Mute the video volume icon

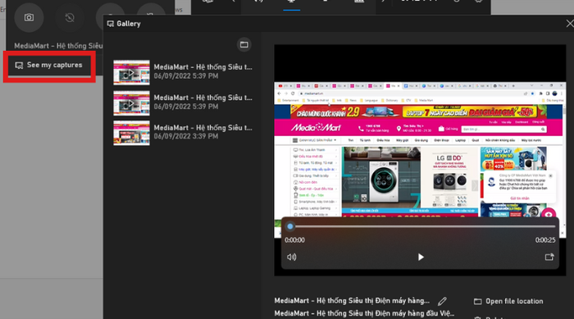292,257
